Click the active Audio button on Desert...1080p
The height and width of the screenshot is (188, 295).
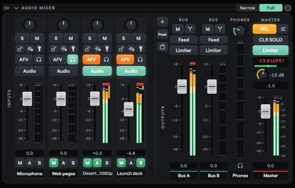(x=97, y=71)
